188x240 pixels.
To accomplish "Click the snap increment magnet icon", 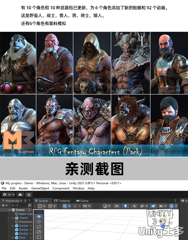I will point(75,206).
